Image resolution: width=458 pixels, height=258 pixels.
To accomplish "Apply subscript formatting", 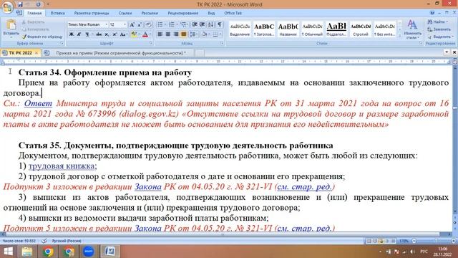I will [x=107, y=34].
